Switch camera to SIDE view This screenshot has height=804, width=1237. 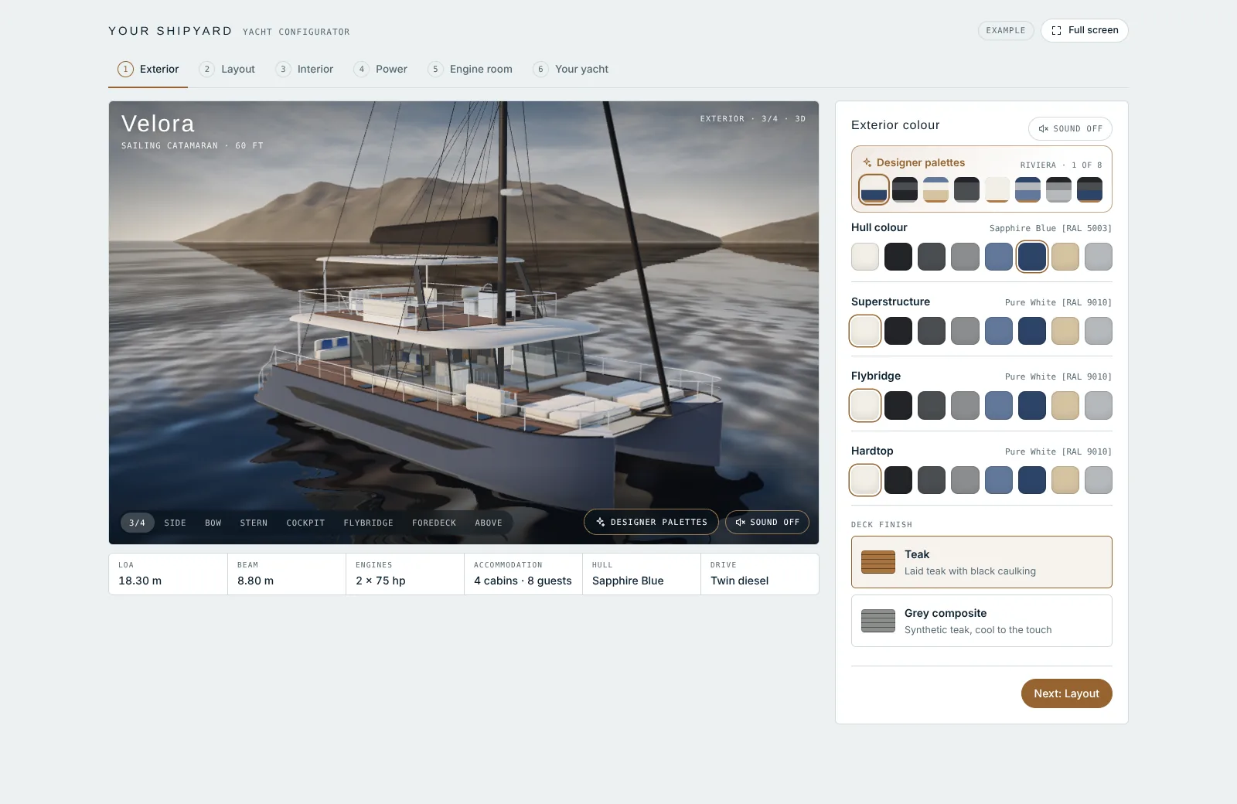point(175,523)
